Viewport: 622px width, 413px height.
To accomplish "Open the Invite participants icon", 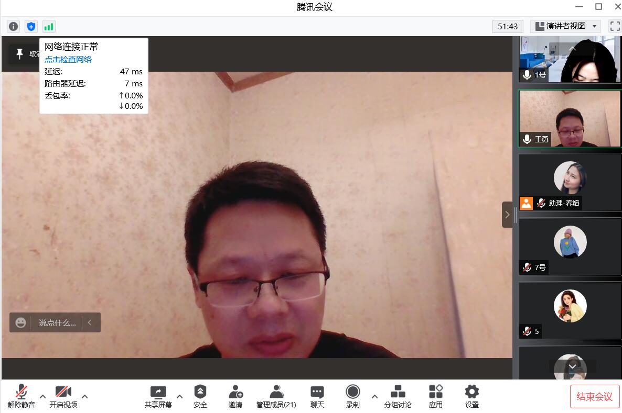I will (x=235, y=396).
